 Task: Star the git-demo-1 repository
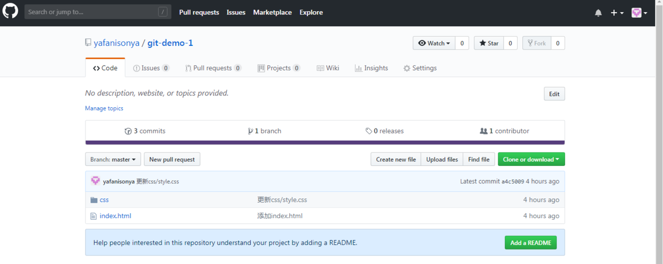click(x=489, y=43)
